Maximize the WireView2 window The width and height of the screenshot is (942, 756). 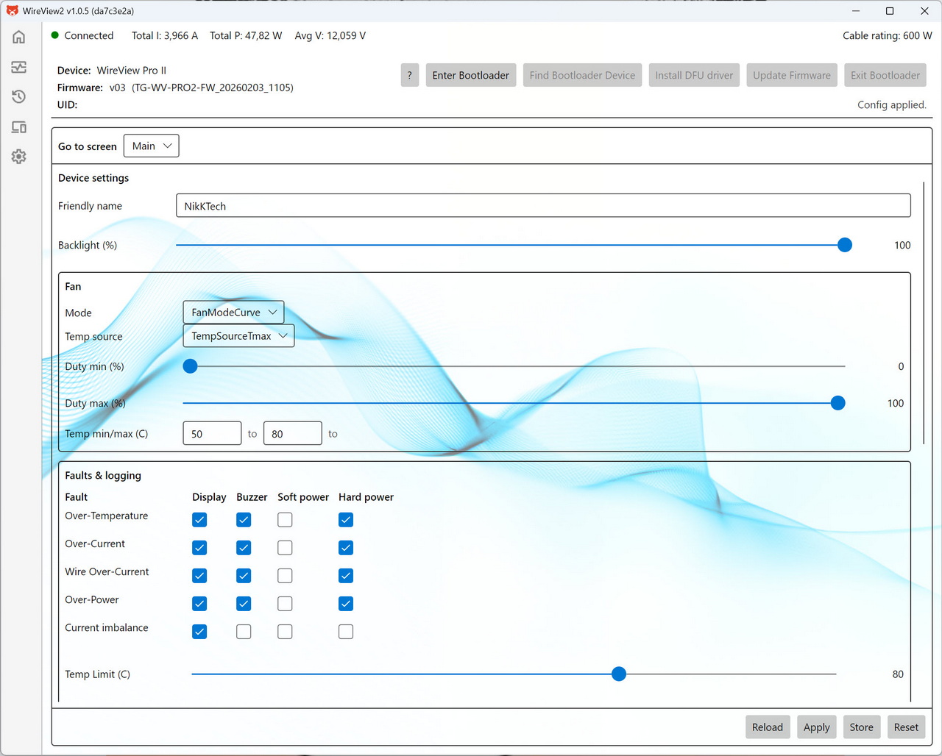click(890, 11)
